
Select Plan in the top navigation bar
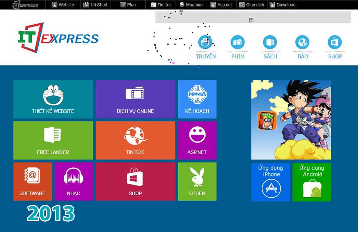tap(128, 5)
